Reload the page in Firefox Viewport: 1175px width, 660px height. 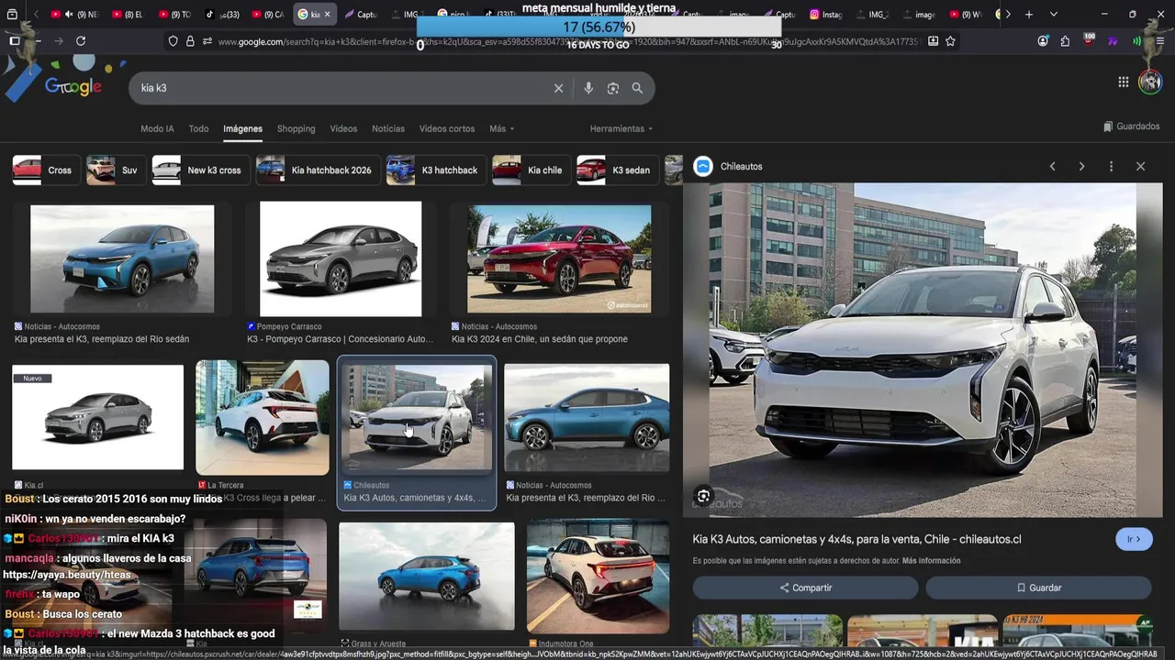click(81, 41)
